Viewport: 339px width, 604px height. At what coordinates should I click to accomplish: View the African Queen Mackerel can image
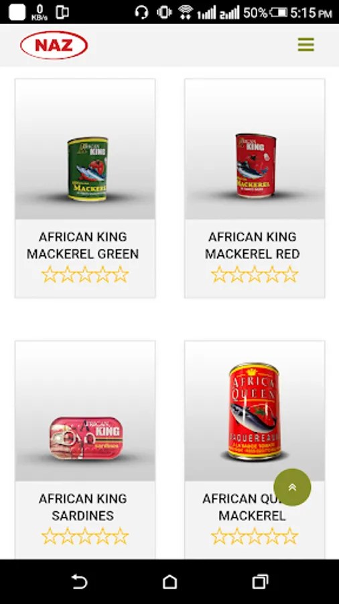coord(255,411)
